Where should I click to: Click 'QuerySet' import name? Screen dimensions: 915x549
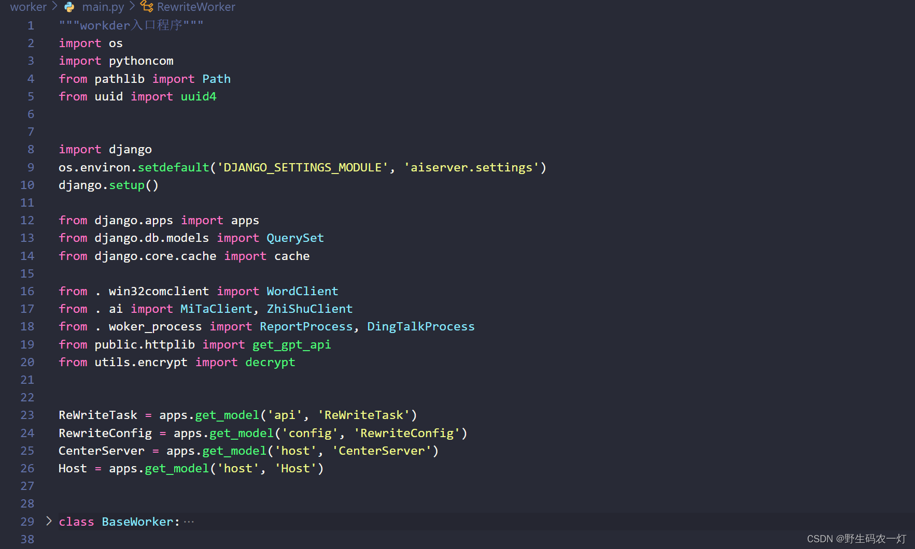click(295, 238)
